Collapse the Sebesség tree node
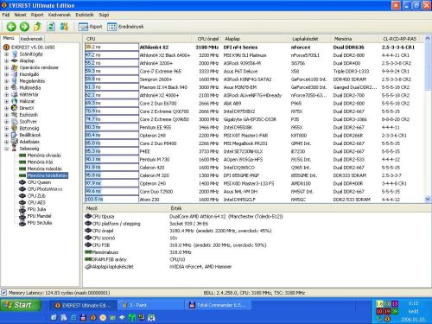The height and width of the screenshot is (324, 432). [6, 149]
